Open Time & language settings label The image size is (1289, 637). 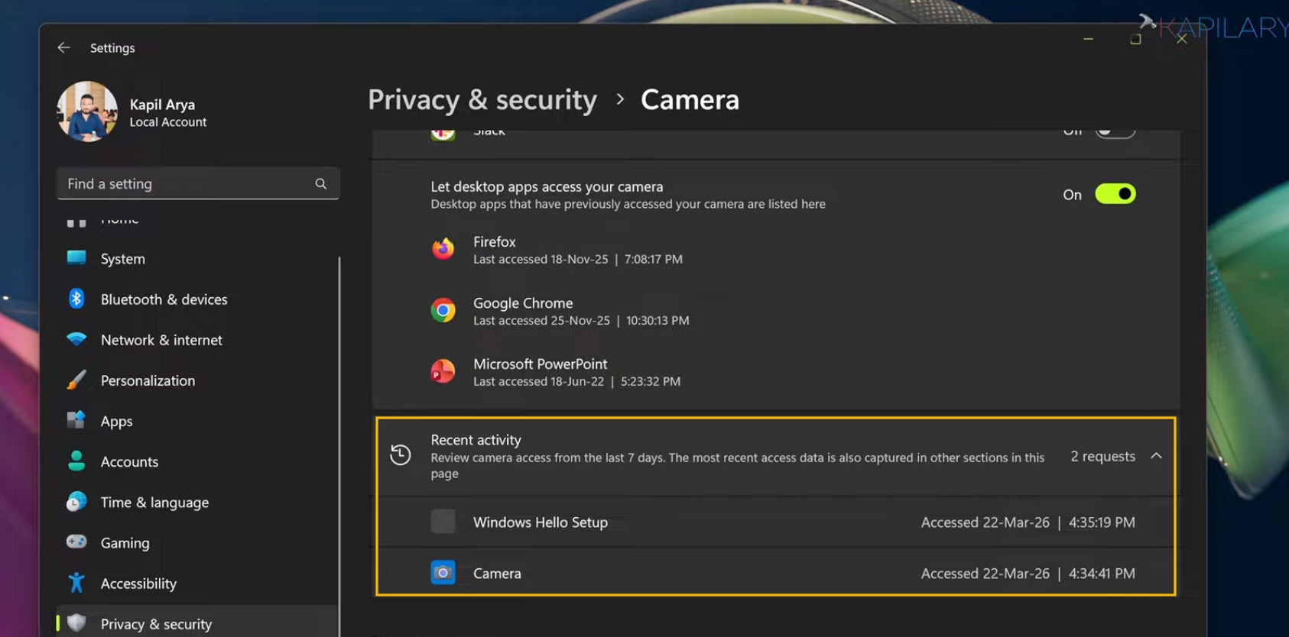(x=154, y=503)
